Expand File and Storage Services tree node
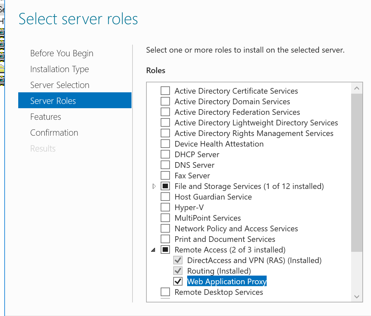The width and height of the screenshot is (371, 316). click(154, 186)
